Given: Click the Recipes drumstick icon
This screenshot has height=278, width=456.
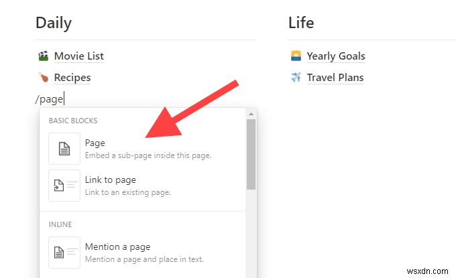Looking at the screenshot, I should coord(44,78).
